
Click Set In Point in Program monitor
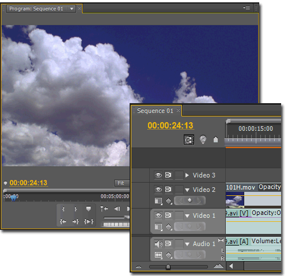point(63,209)
